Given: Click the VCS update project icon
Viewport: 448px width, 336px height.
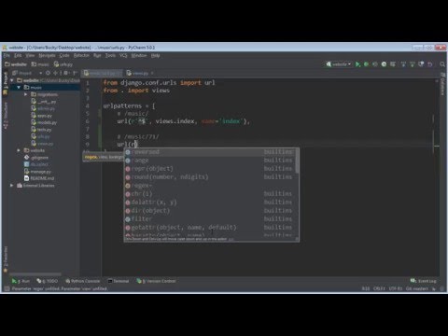Looking at the screenshot, I should 403,64.
